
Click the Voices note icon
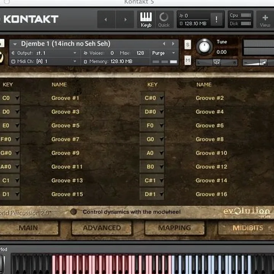(86, 53)
